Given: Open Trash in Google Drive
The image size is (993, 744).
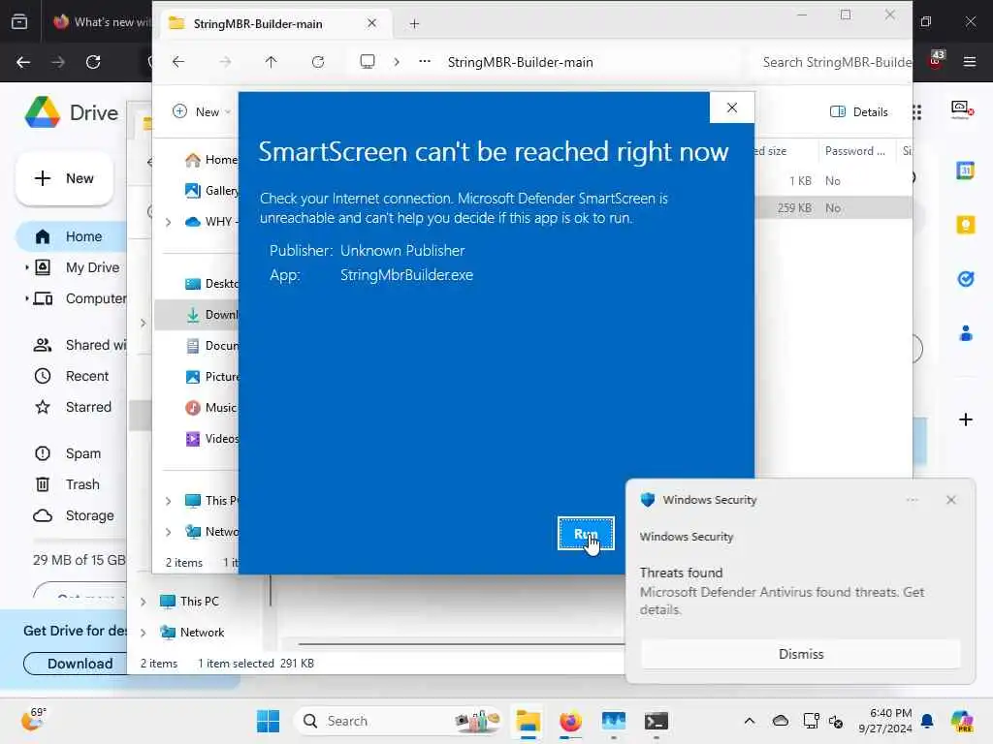Looking at the screenshot, I should coord(67,484).
